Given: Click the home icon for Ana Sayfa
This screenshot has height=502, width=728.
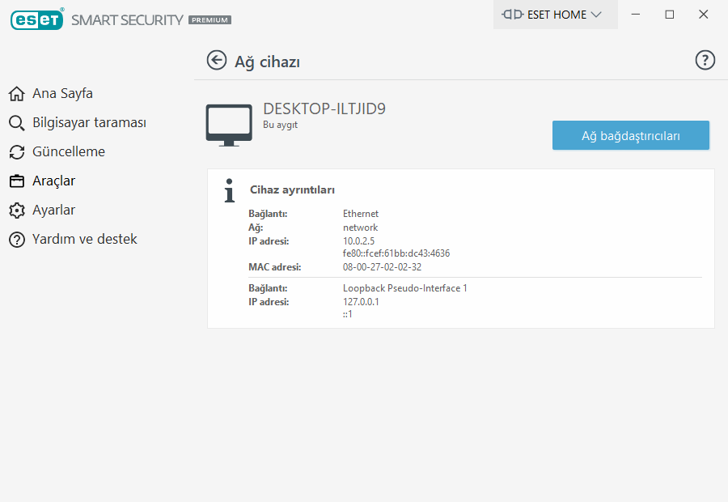Looking at the screenshot, I should (16, 94).
